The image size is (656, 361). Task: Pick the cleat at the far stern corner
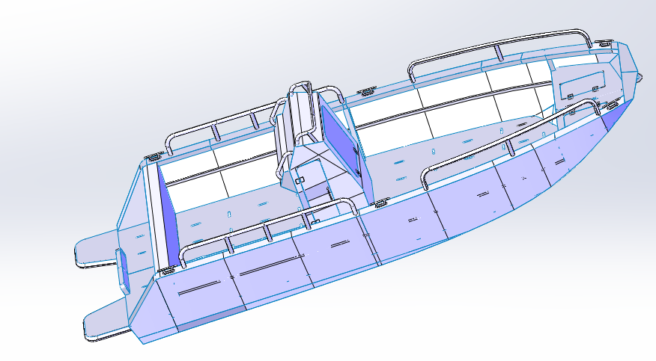click(153, 156)
